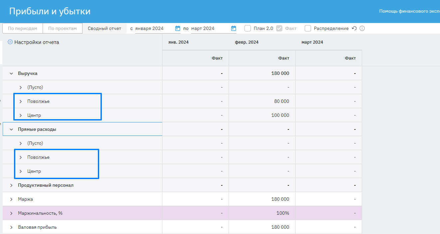
Task: Collapse the Прямые расходы row
Action: click(x=11, y=129)
